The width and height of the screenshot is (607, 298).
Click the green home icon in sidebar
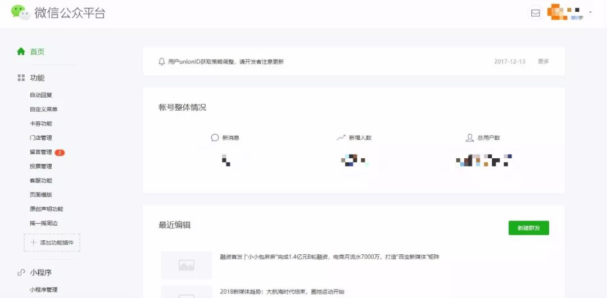point(21,52)
